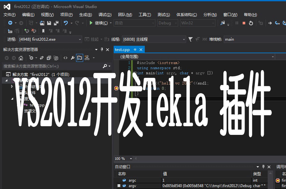
Task: Toggle the breakpoint on the return line
Action: click(117, 88)
